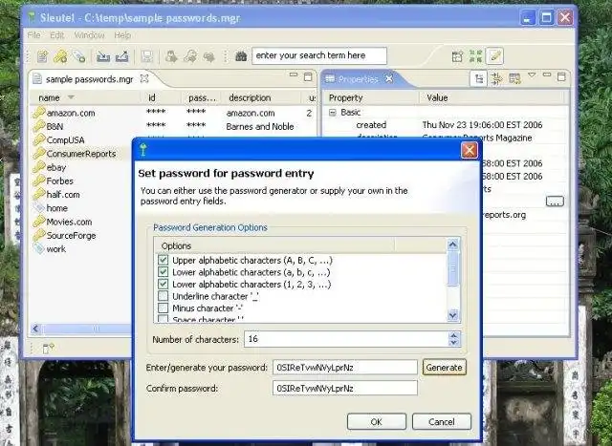Click the new document toolbar icon

coord(42,56)
